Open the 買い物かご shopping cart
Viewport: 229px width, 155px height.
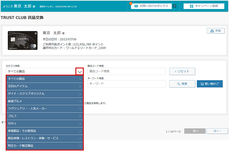210,84
